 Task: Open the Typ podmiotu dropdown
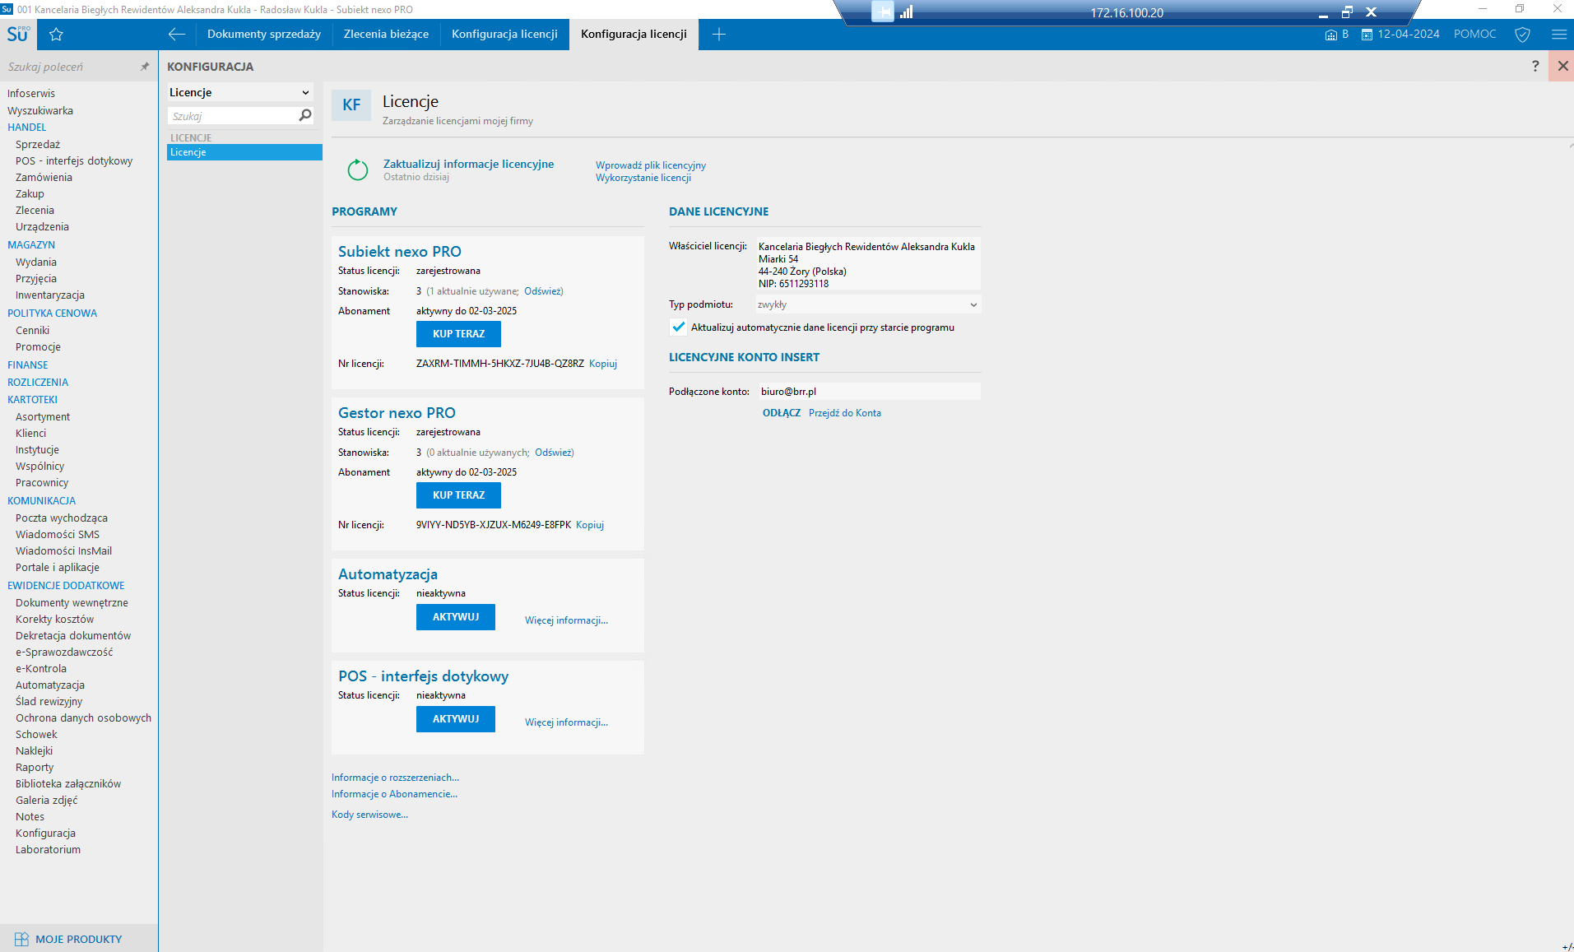[x=973, y=304]
